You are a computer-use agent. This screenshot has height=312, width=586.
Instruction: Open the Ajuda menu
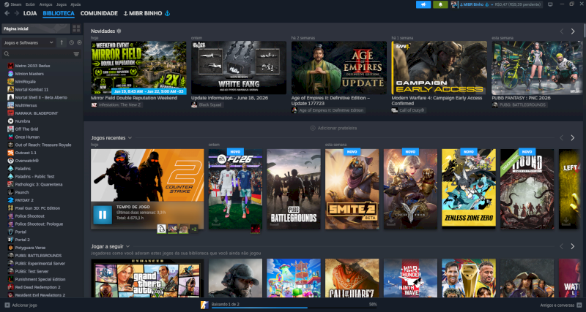(75, 4)
